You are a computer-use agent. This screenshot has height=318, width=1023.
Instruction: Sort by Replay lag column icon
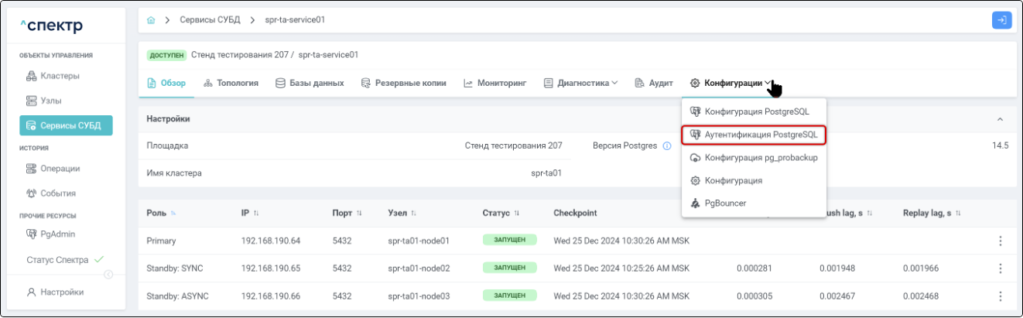click(958, 213)
